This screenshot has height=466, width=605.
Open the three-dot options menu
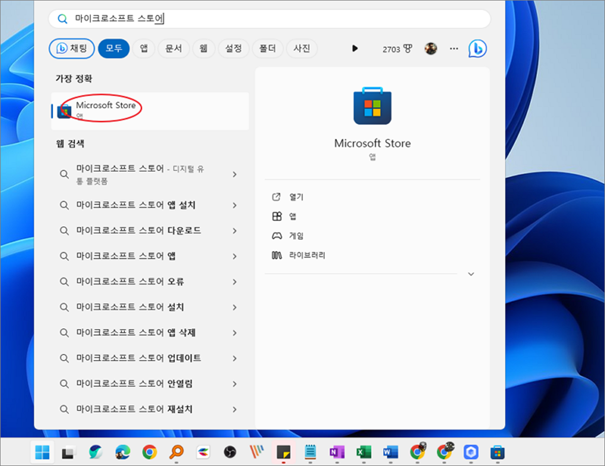[454, 48]
